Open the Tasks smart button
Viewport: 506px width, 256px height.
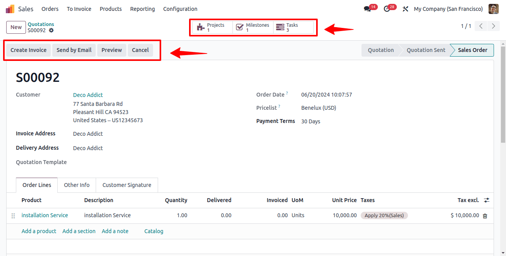point(293,27)
